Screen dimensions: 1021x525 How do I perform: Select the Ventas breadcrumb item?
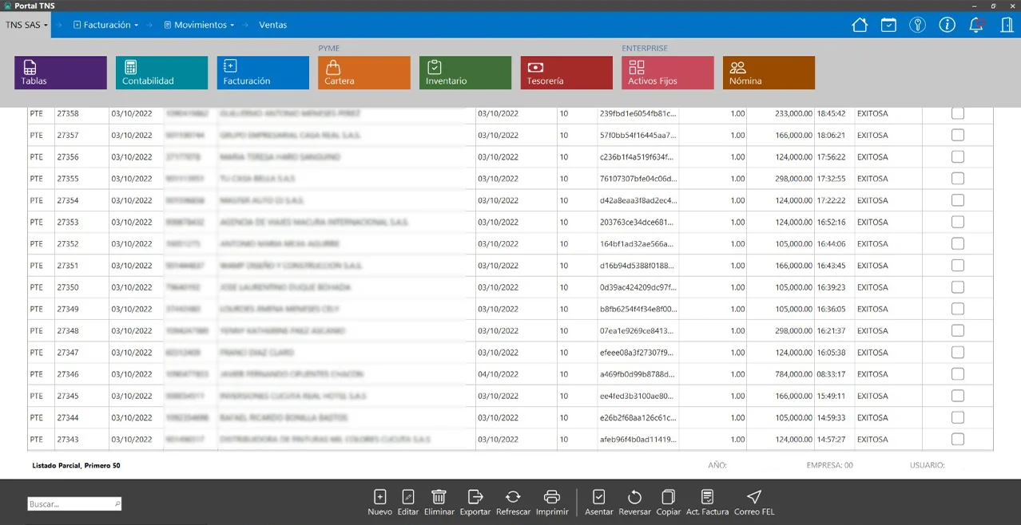[x=273, y=25]
